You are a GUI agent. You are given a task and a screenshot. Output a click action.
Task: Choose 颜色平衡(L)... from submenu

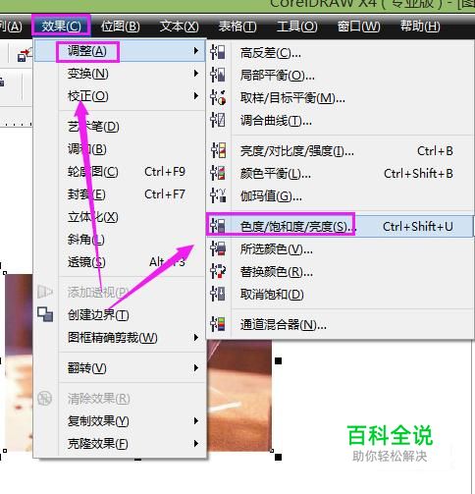click(341, 173)
